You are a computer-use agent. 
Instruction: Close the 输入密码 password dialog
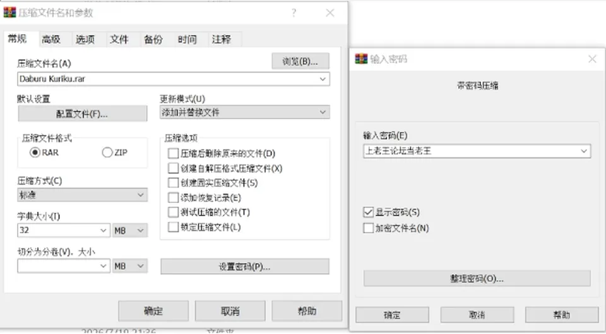point(592,59)
